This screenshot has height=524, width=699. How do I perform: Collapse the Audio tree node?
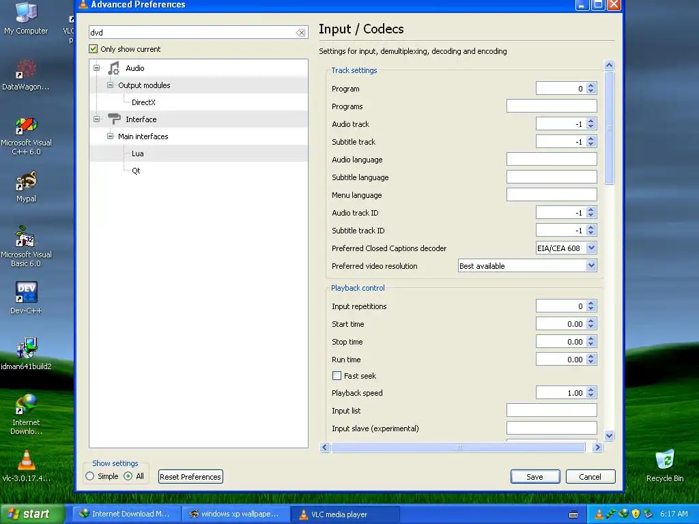coord(96,68)
